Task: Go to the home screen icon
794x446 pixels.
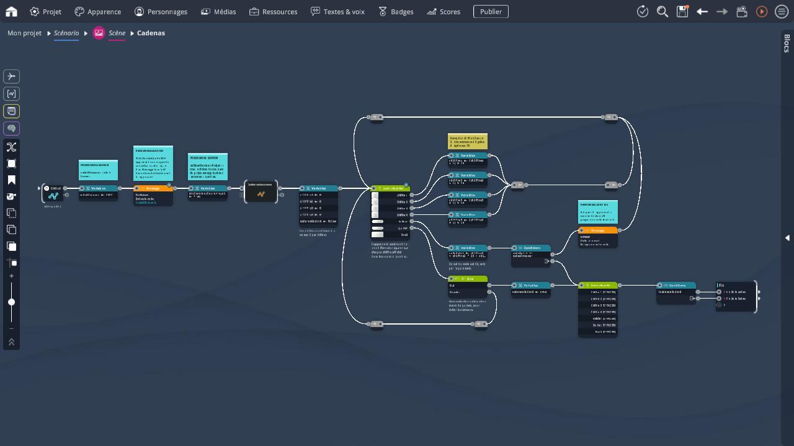Action: (11, 11)
